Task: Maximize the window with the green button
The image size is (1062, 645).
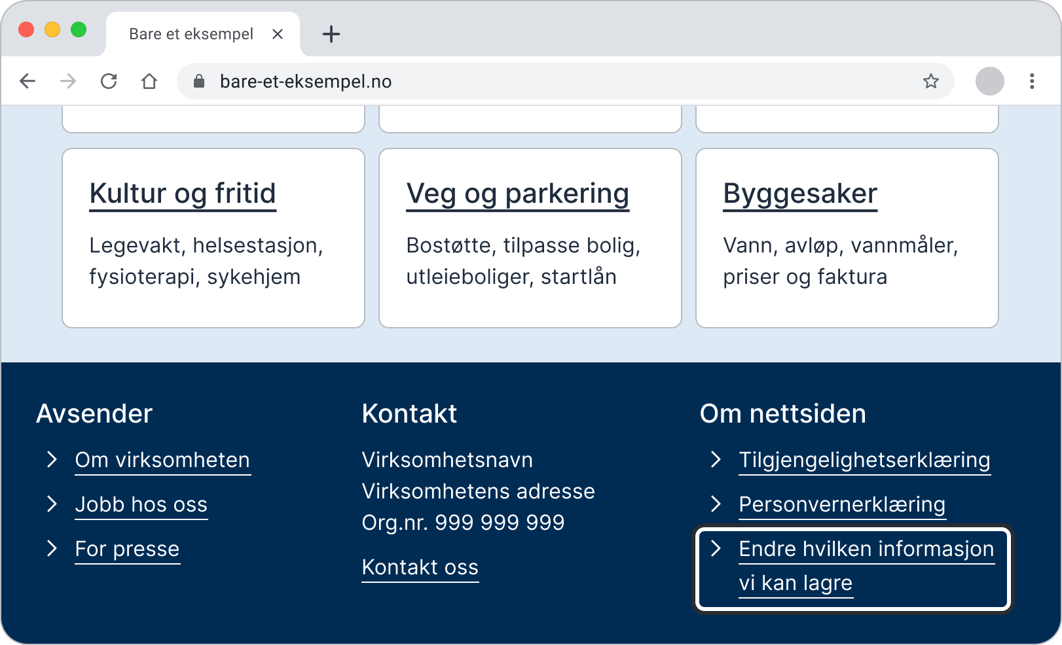Action: pyautogui.click(x=79, y=29)
